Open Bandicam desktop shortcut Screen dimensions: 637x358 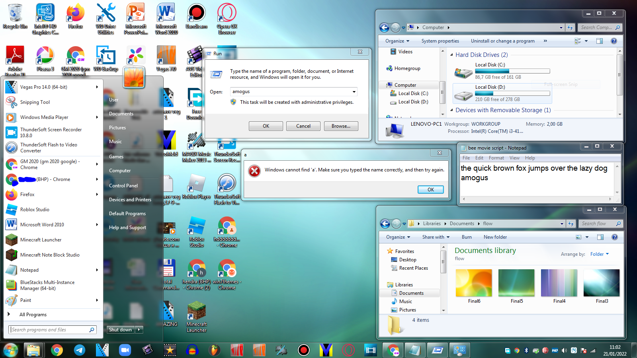click(196, 16)
